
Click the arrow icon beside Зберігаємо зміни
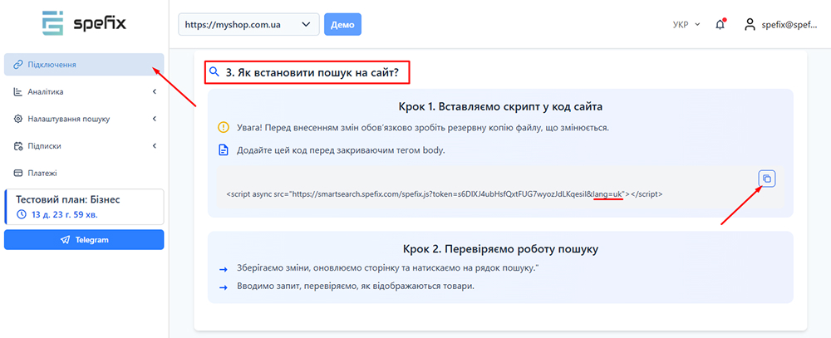tap(224, 268)
